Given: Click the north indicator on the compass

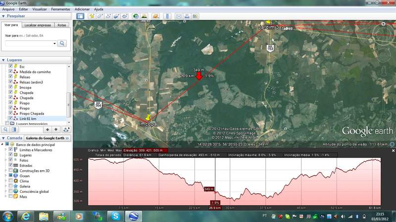Looking at the screenshot, I should 383,24.
